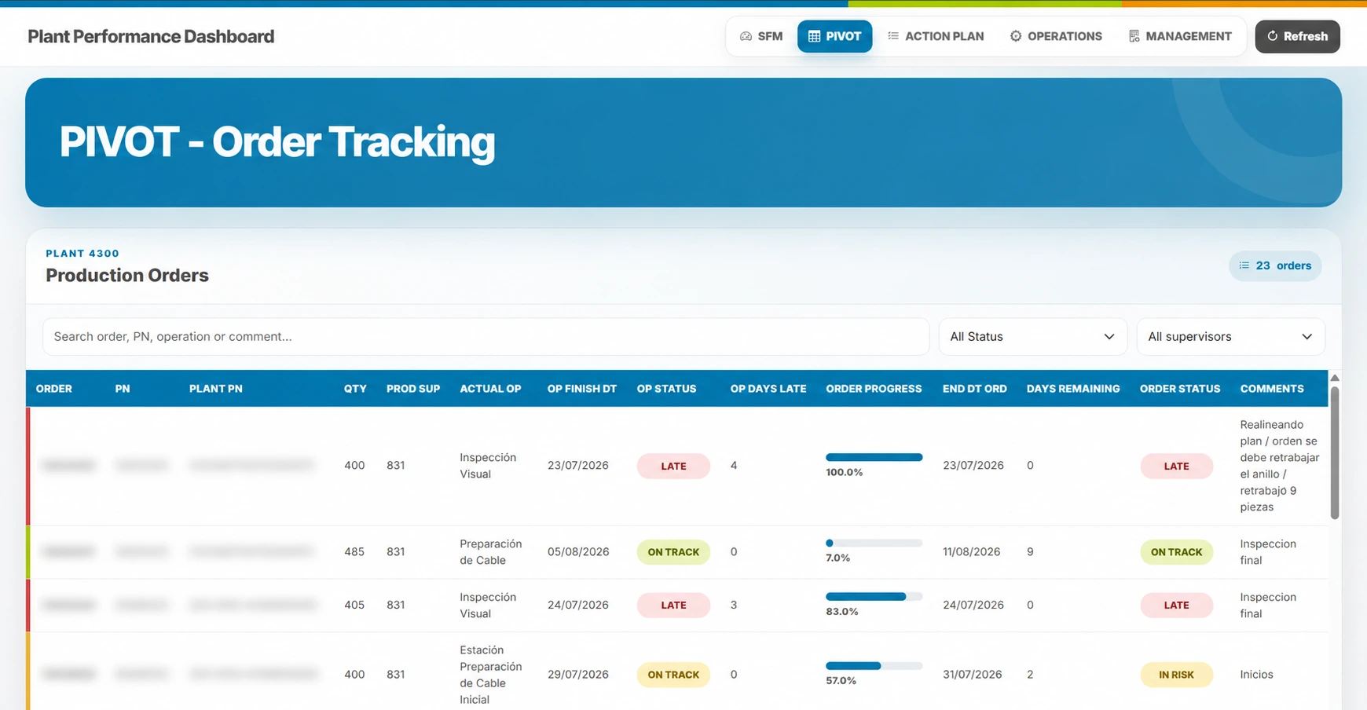This screenshot has height=710, width=1367.
Task: Click the 100.0% order progress bar
Action: [874, 457]
